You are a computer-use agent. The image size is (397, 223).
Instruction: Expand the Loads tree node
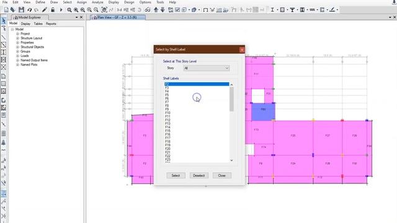[x=17, y=56]
